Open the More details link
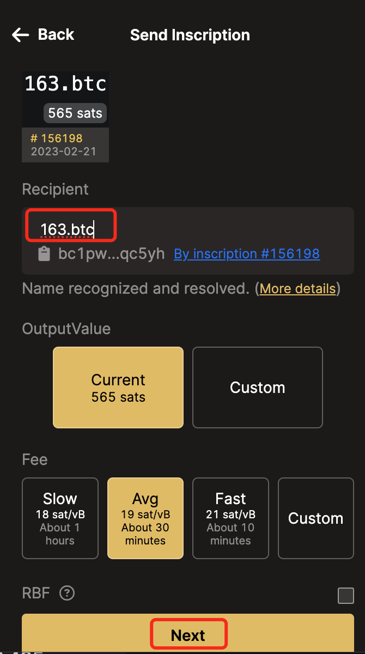Screen dimensions: 365x654 click(x=297, y=288)
